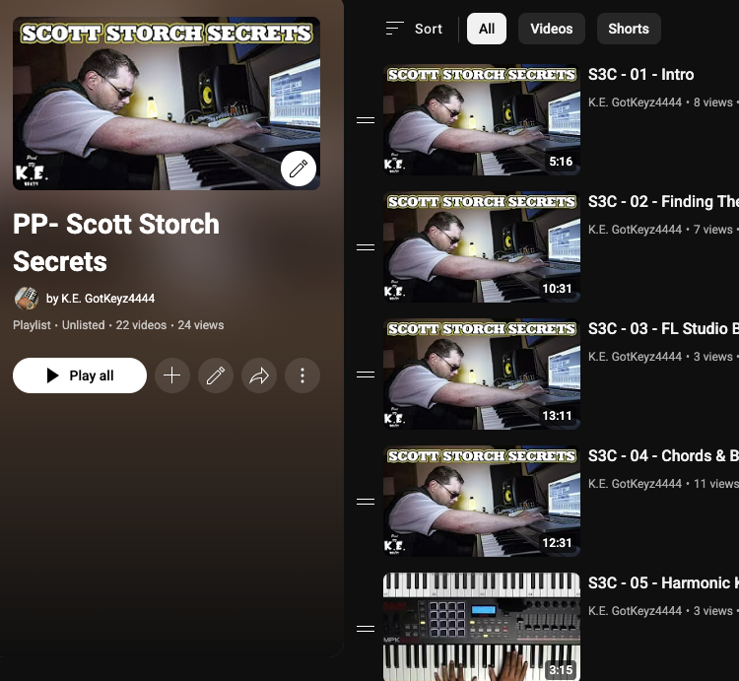Viewport: 739px width, 681px height.
Task: Click the edit playlist pencil button
Action: 216,375
